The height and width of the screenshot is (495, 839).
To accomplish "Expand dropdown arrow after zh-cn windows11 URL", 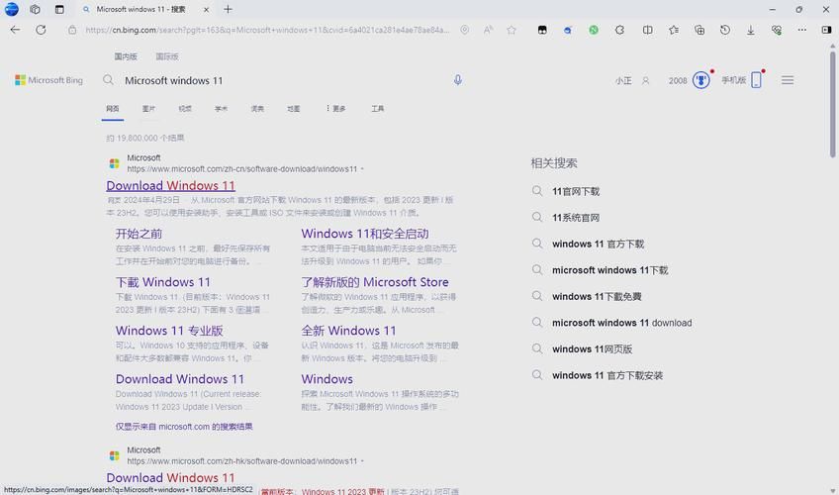I will click(362, 169).
